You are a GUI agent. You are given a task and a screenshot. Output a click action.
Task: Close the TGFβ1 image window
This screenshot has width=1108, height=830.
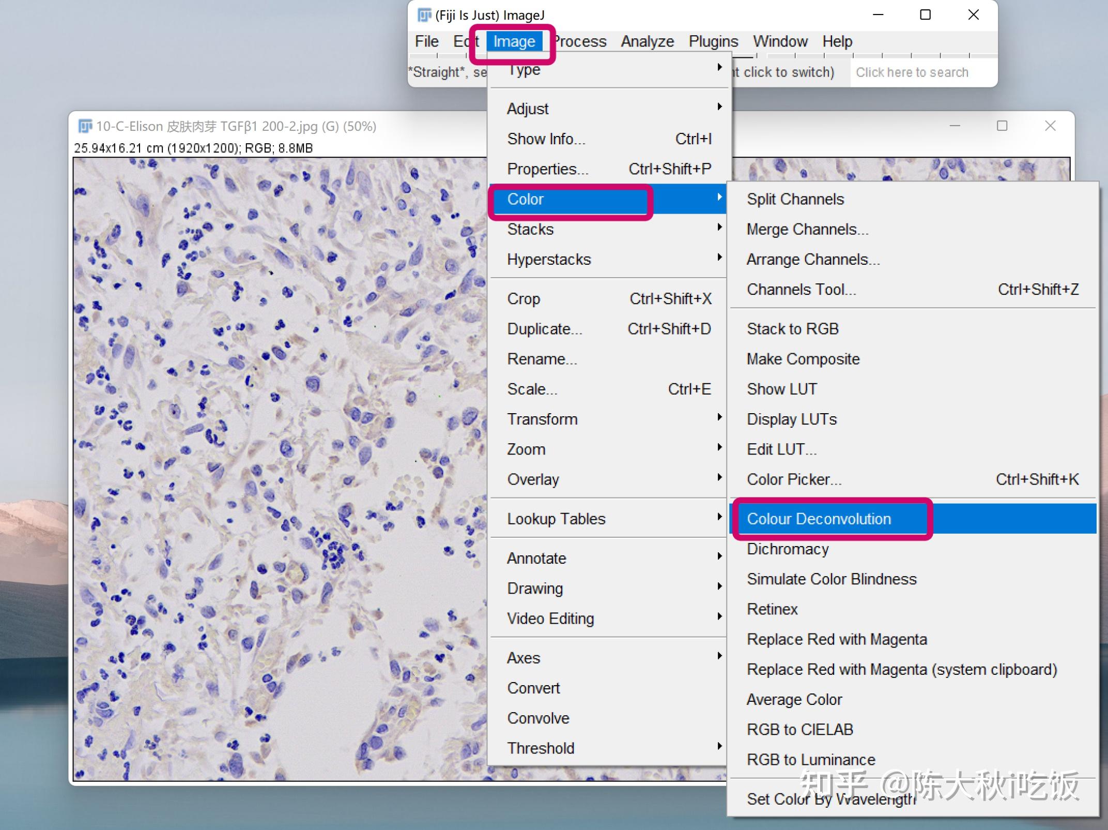pyautogui.click(x=1050, y=126)
